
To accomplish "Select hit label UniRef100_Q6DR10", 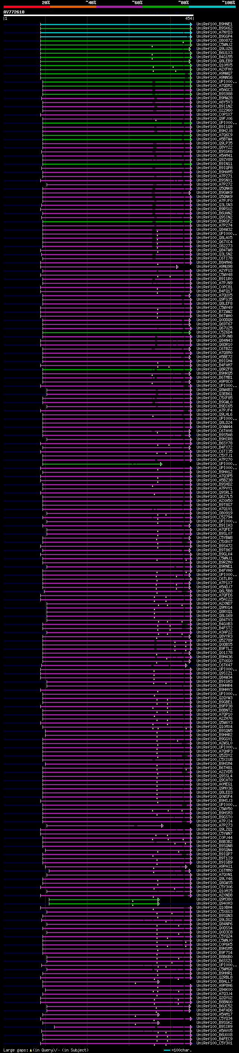I will (214, 345).
